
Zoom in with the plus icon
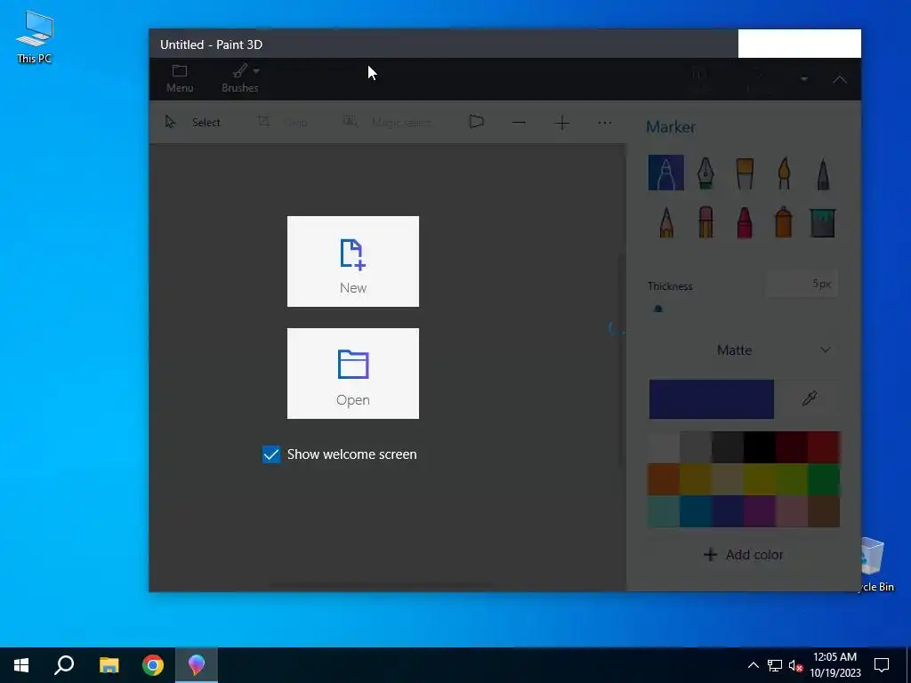point(562,123)
